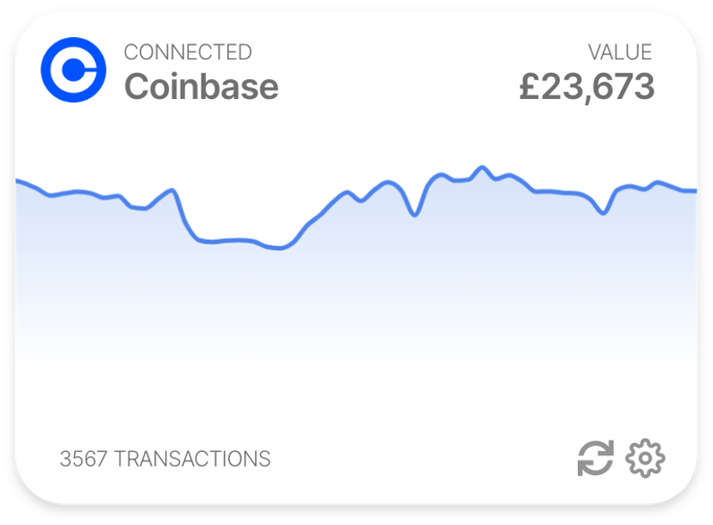713x525 pixels.
Task: Click the CONNECTED status label
Action: tap(188, 52)
